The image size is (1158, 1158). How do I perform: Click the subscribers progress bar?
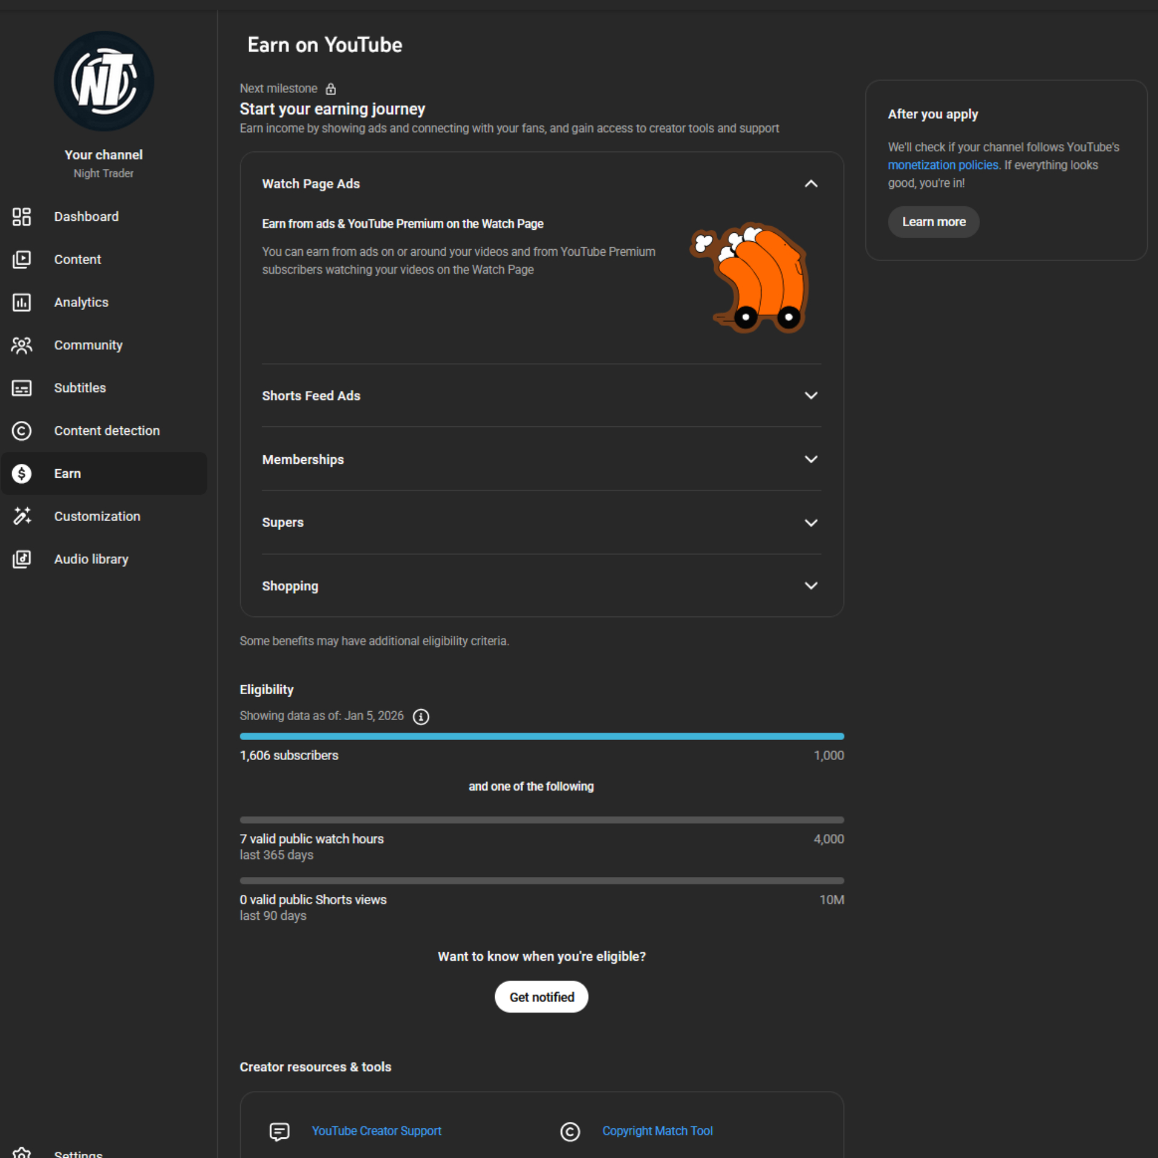pyautogui.click(x=541, y=736)
